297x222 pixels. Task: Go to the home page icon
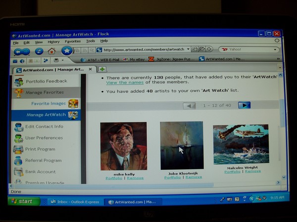coord(51,51)
